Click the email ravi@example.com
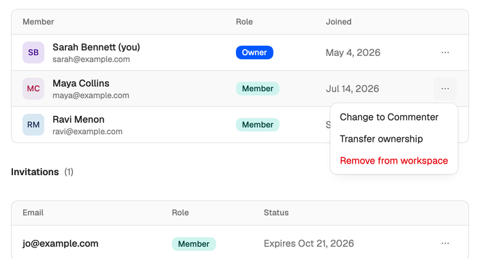The image size is (480, 259). [x=87, y=132]
